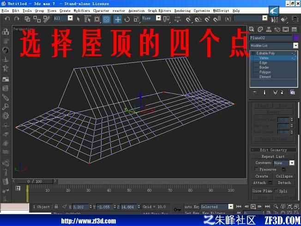Viewport: 301px width, 226px height.
Task: Toggle the Angle Snap magnet
Action: point(198,19)
